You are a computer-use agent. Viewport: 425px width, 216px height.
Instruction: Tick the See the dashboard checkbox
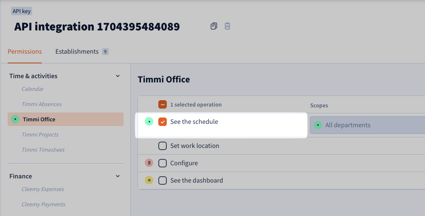163,180
